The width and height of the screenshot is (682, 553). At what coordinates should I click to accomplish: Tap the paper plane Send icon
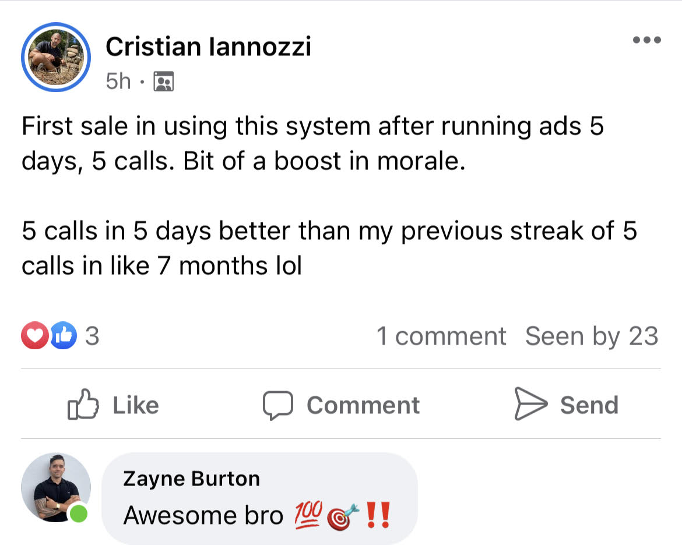(x=530, y=404)
